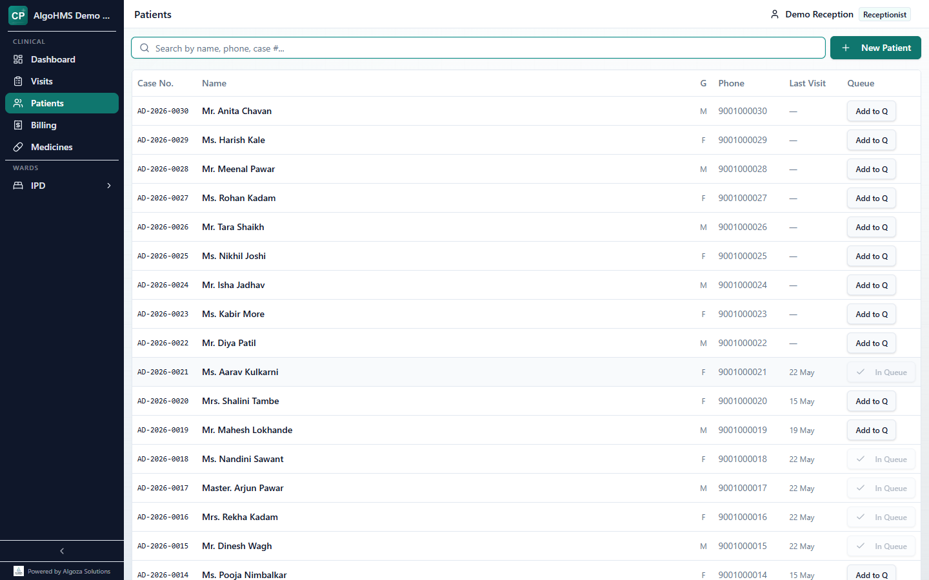Click the Visits clipboard icon

click(x=18, y=81)
